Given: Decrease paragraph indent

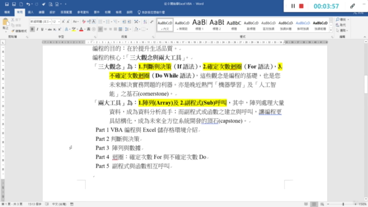Looking at the screenshot, I should (124, 22).
